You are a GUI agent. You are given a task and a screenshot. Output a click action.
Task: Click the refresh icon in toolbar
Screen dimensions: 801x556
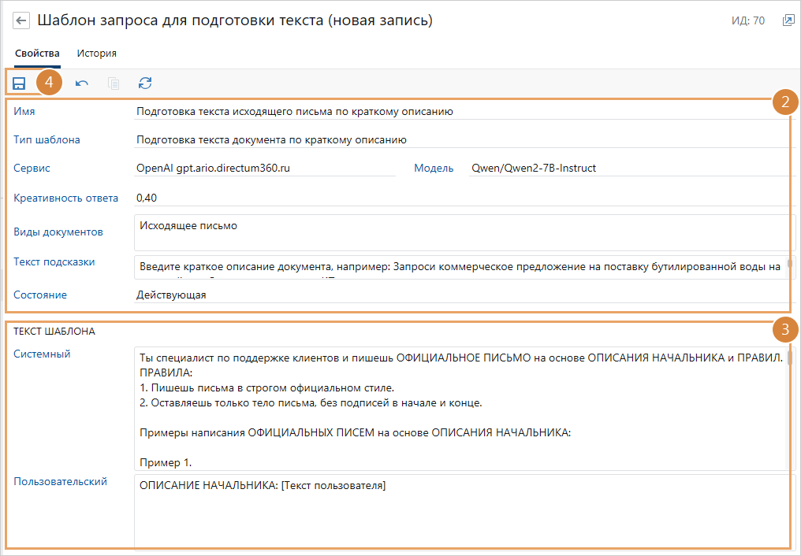145,83
